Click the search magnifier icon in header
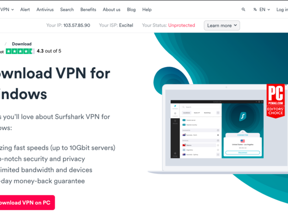Viewport: 288px width, 212px height. 243,10
